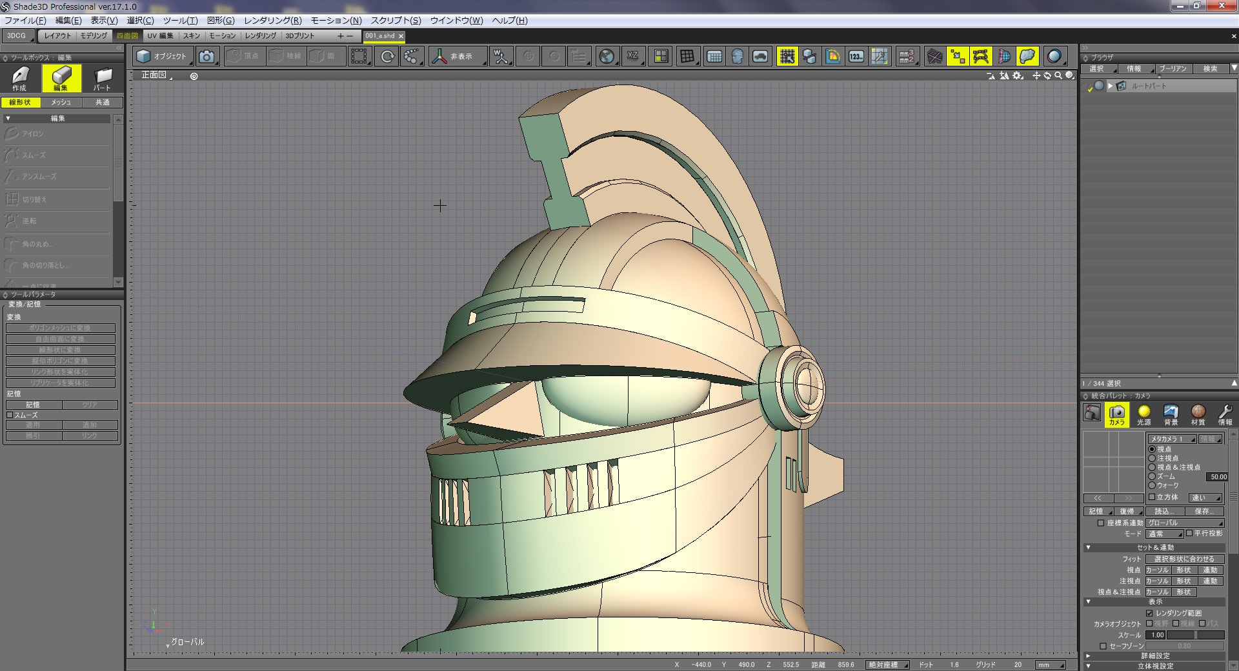Open the 情報 (info) wrench palette

click(x=1225, y=415)
